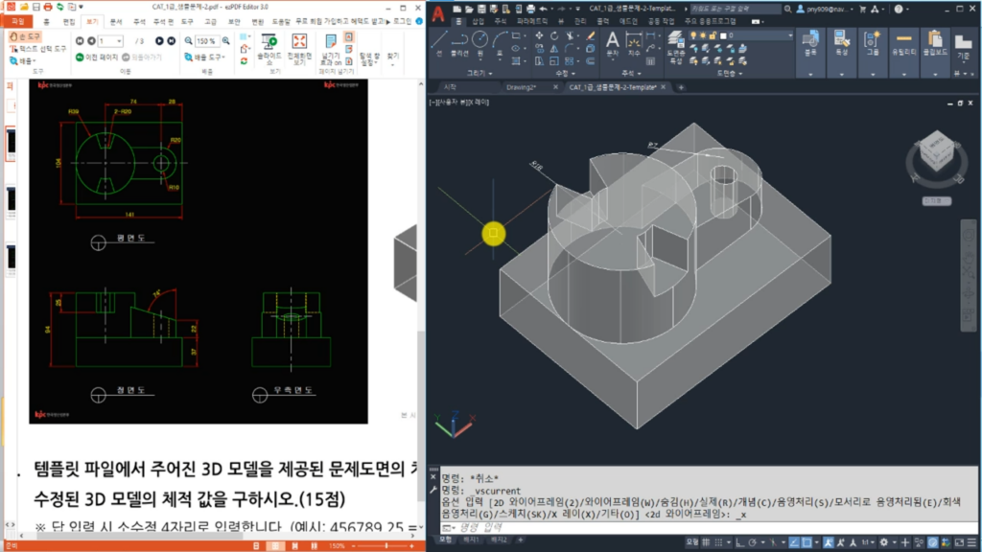
Task: Toggle ortho mode in AutoCAD status bar
Action: (739, 542)
